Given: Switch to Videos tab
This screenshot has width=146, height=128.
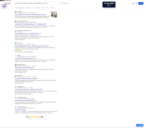Looking at the screenshot, I should [x=43, y=8].
